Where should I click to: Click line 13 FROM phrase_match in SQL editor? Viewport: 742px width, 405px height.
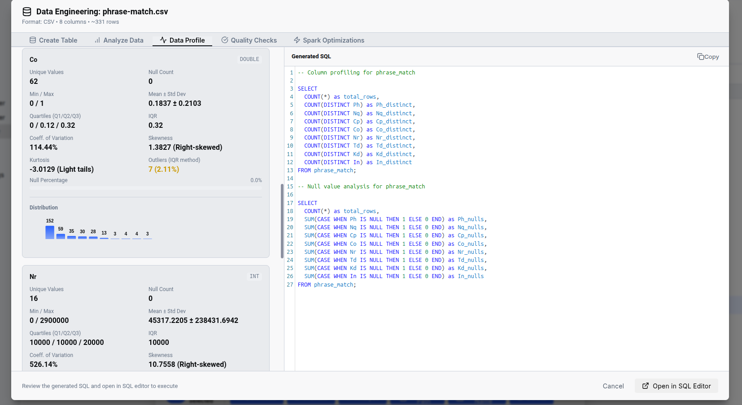[327, 170]
